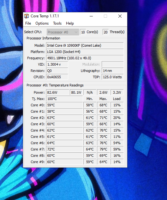Open the Help menu
167x200 pixels.
point(70,23)
